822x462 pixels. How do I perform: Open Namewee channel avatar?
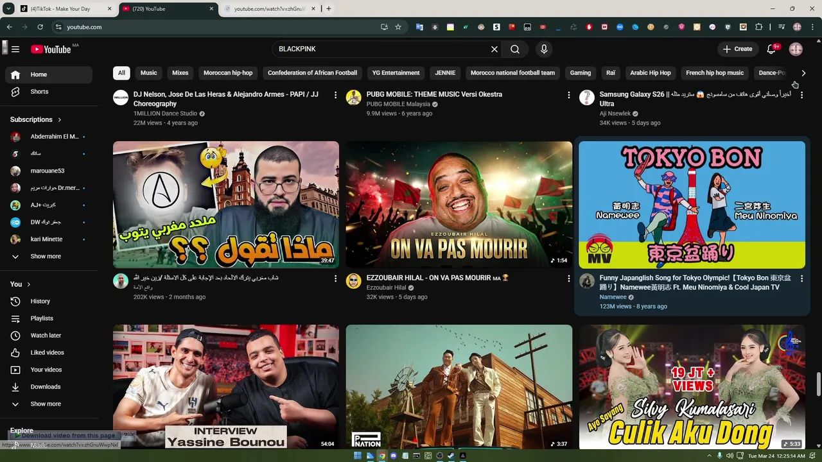coord(587,281)
